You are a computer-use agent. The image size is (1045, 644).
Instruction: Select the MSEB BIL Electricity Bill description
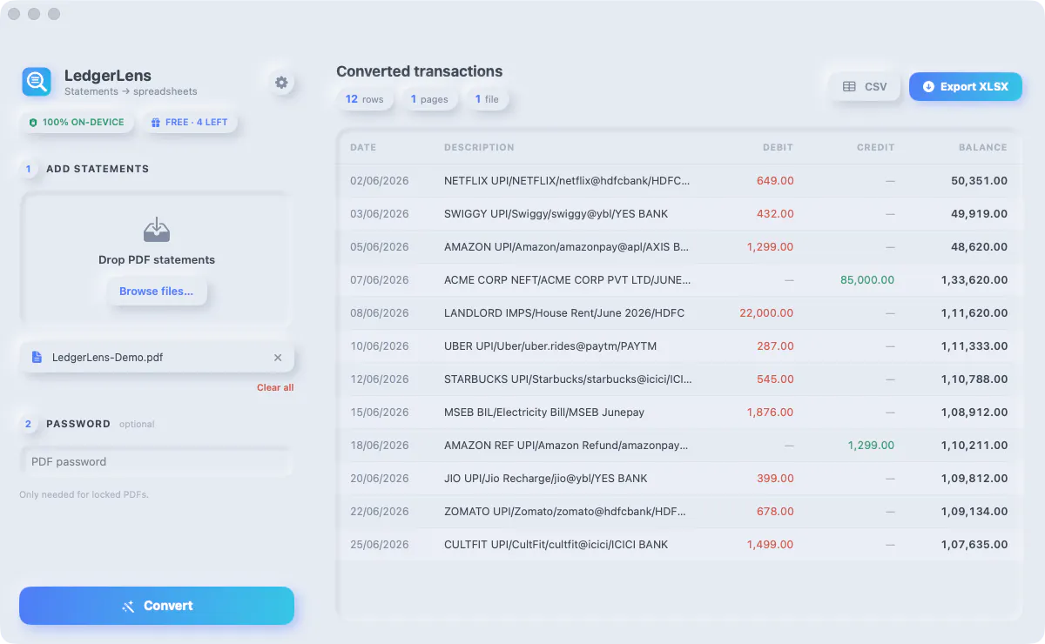[544, 413]
